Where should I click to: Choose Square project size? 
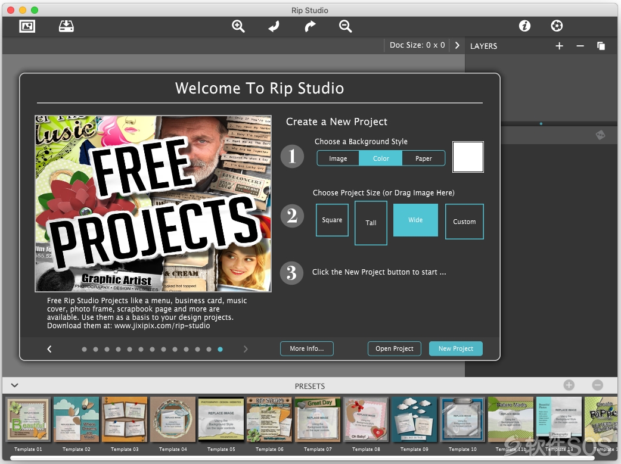pos(332,220)
